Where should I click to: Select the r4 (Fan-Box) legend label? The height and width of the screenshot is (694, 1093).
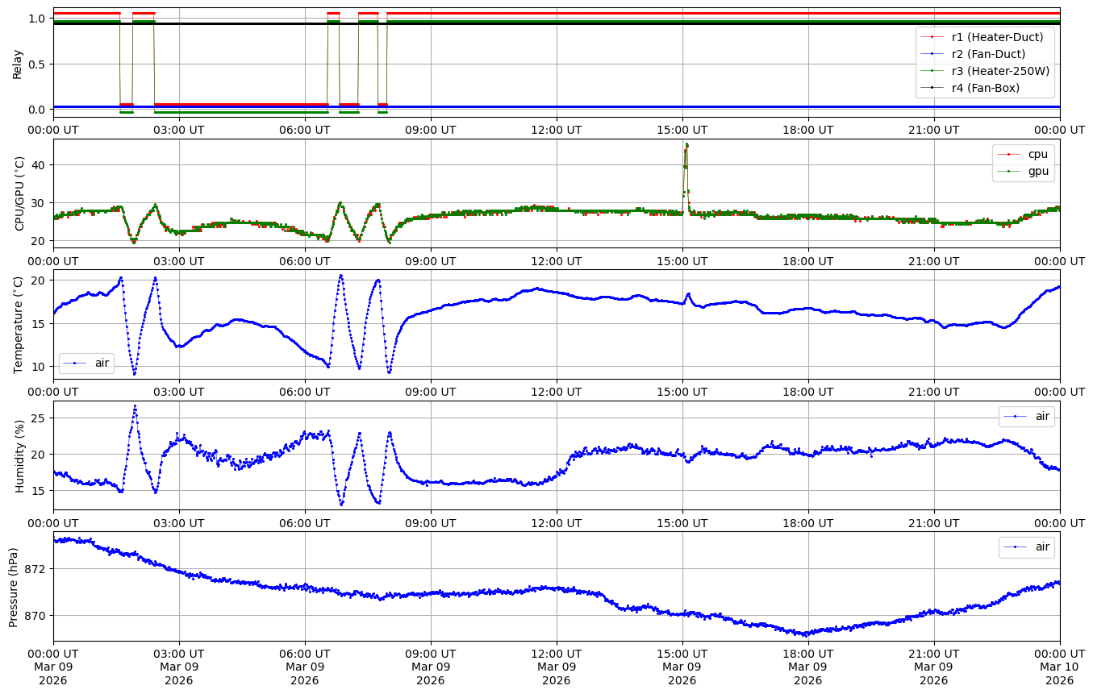coord(986,88)
